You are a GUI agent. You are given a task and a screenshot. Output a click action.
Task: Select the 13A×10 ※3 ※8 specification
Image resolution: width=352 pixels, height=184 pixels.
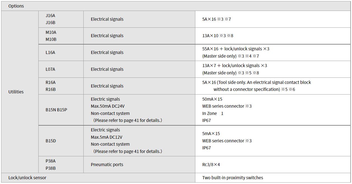pyautogui.click(x=218, y=36)
